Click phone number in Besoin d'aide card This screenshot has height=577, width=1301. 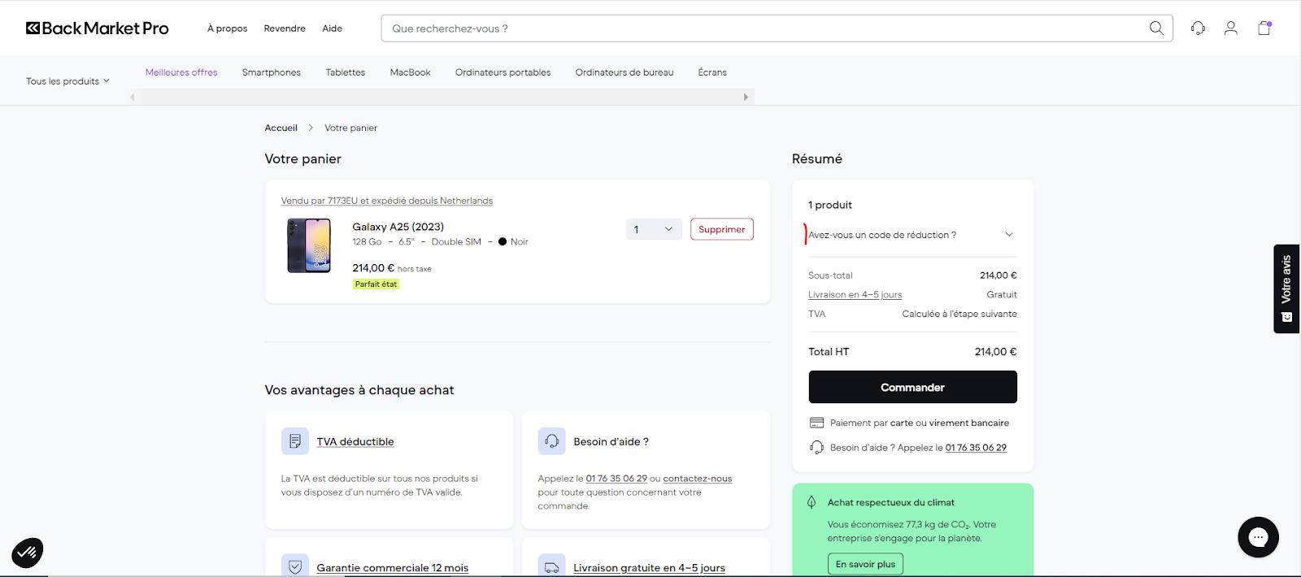click(x=616, y=479)
